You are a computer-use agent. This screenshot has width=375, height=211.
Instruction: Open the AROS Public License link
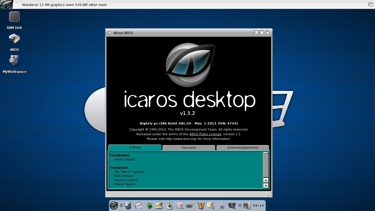point(205,134)
